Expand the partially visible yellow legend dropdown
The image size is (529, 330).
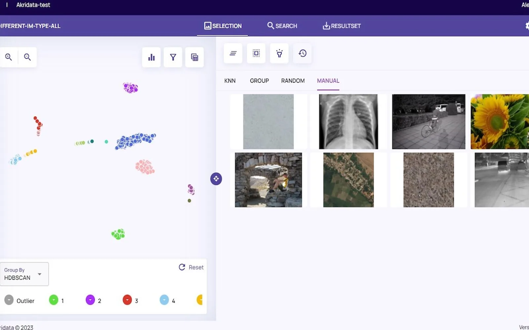[200, 300]
